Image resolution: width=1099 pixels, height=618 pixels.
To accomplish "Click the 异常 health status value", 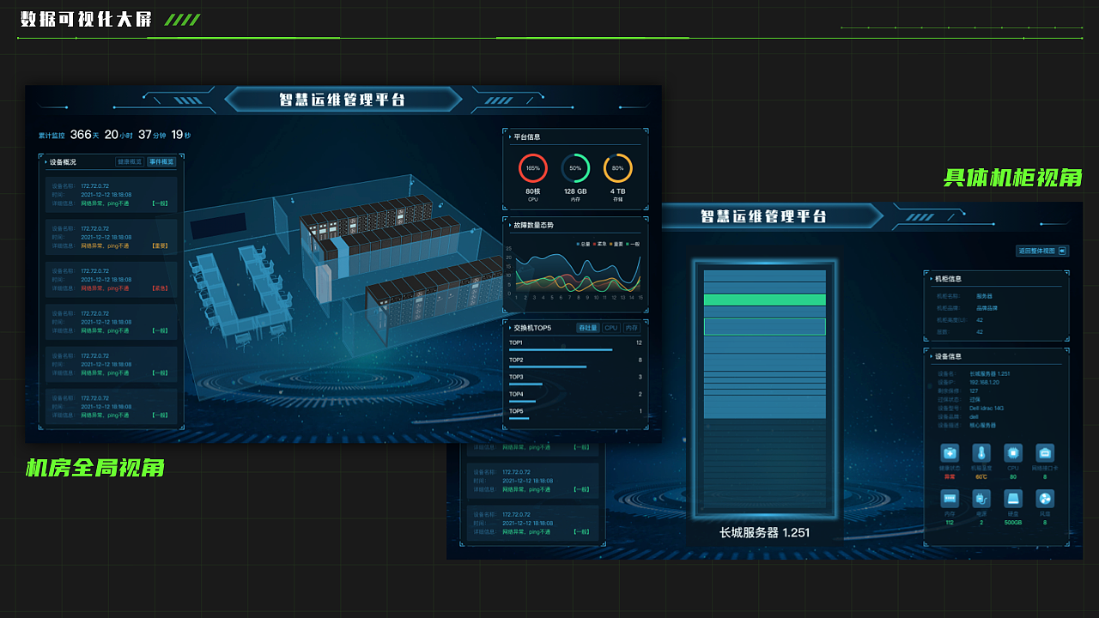I will coord(950,476).
